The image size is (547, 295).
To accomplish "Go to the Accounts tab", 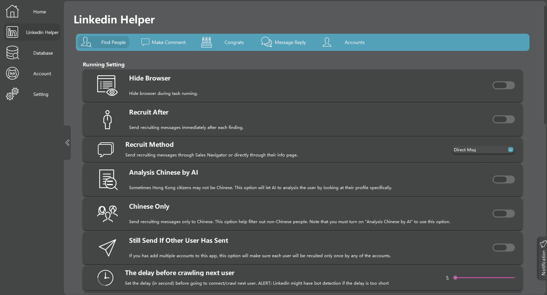I will (x=343, y=42).
